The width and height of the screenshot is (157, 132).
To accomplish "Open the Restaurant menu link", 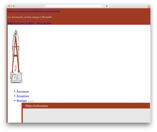I will pos(23,91).
